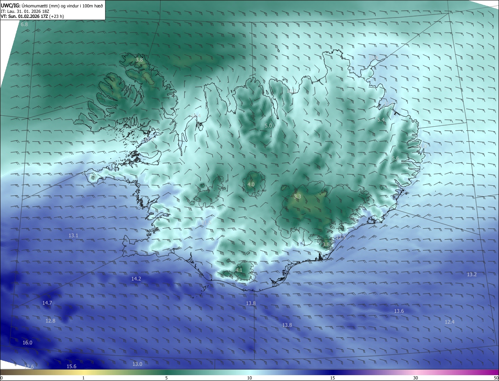Click the 13.6 value label
This screenshot has width=499, height=381.
pos(399,311)
